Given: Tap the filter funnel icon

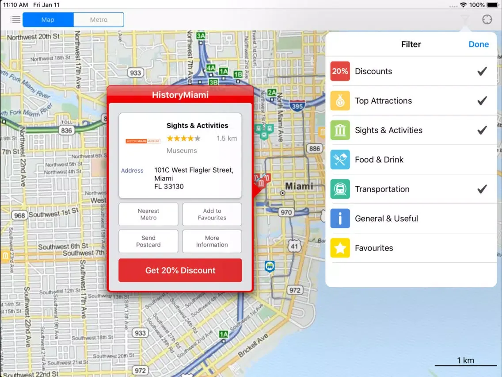Looking at the screenshot, I should point(465,19).
